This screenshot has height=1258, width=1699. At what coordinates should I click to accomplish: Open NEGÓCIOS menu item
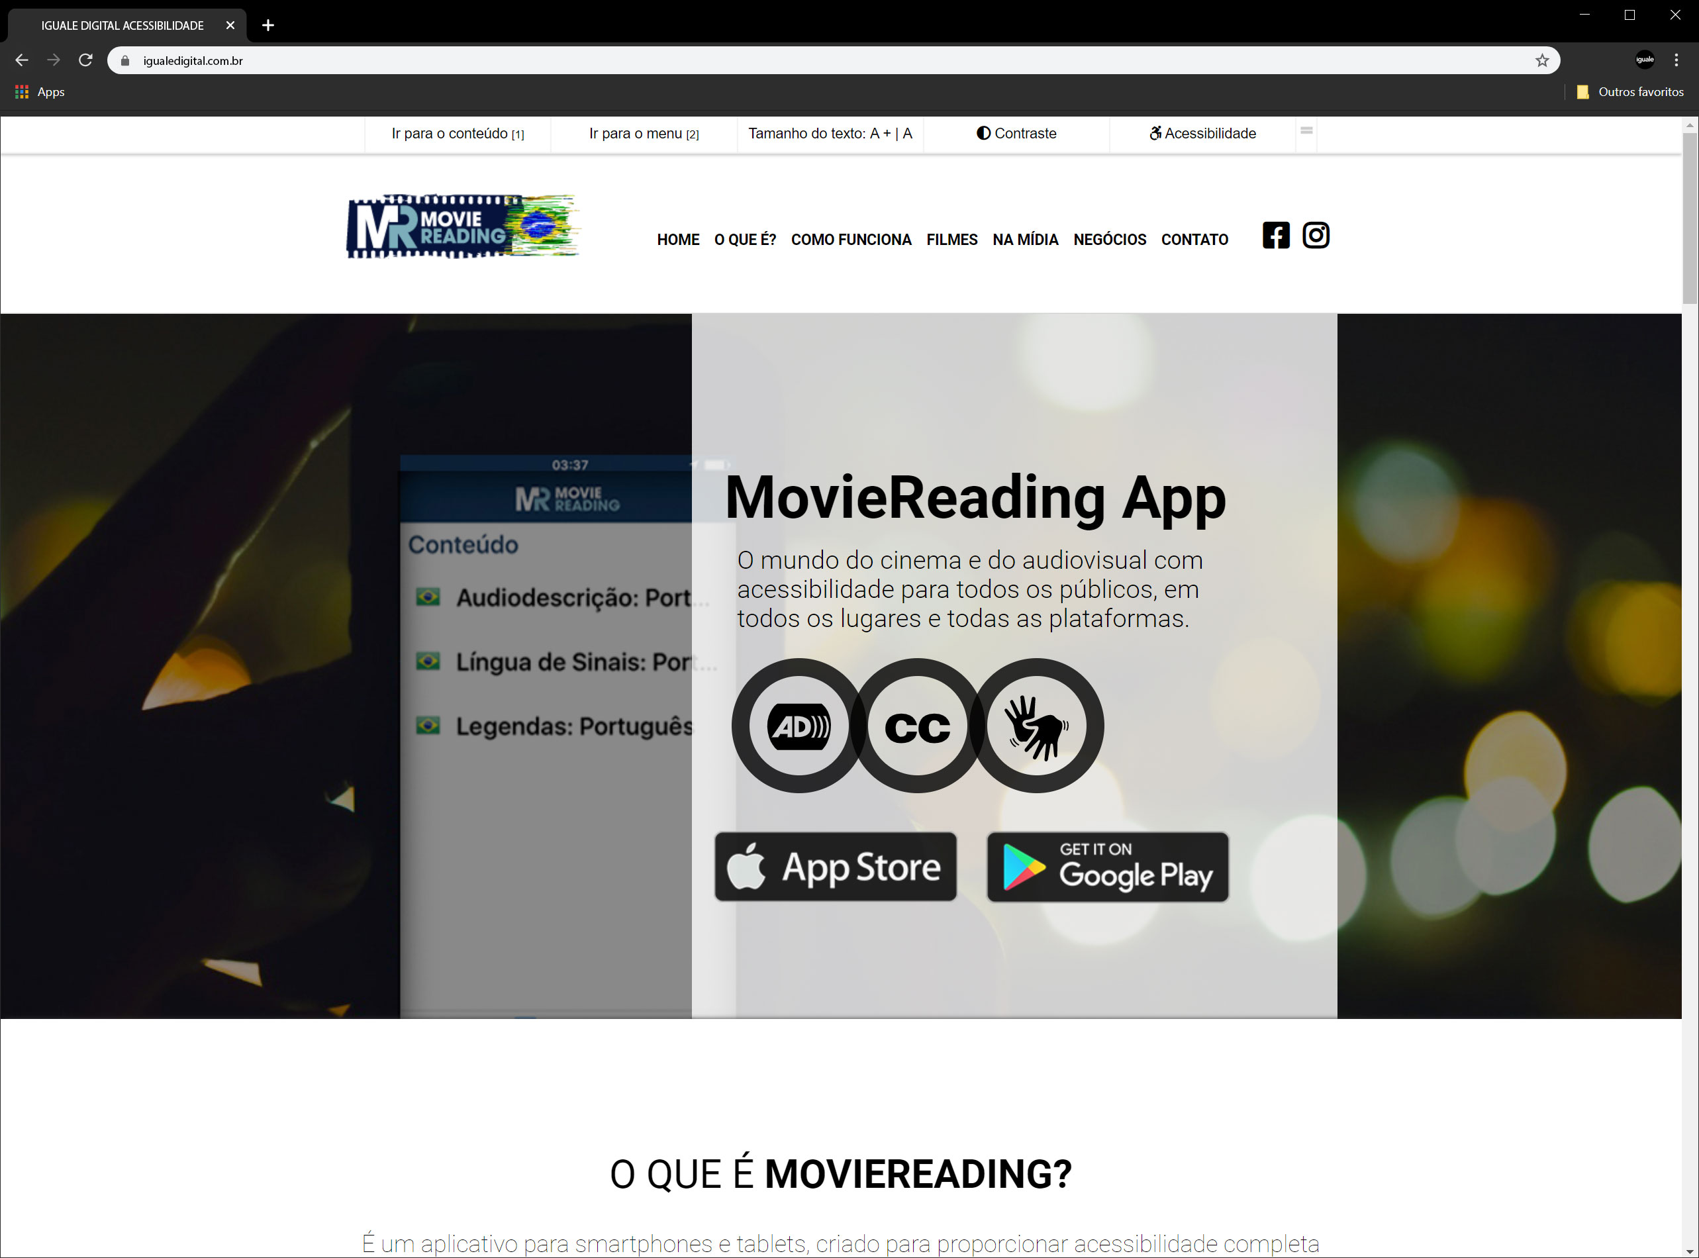tap(1110, 240)
